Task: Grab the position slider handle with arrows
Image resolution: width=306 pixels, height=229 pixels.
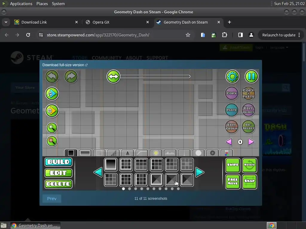Action: pos(113,77)
